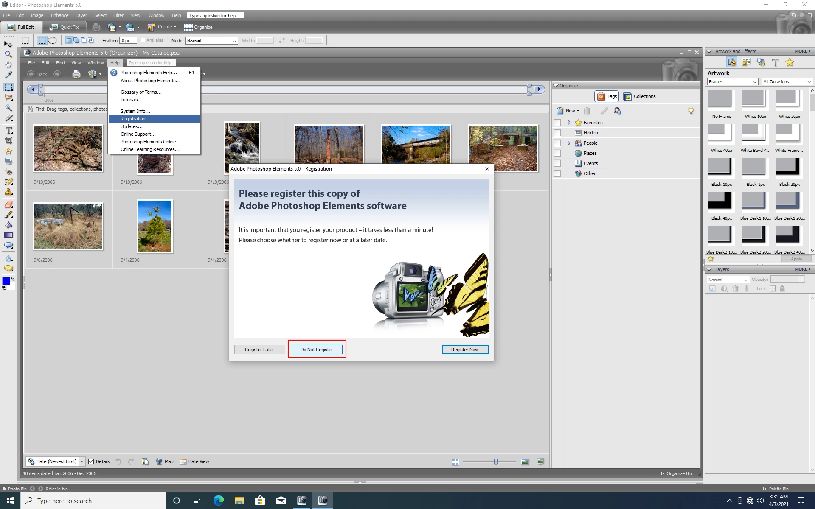Click the Do Not Register button
This screenshot has width=815, height=509.
tap(317, 350)
